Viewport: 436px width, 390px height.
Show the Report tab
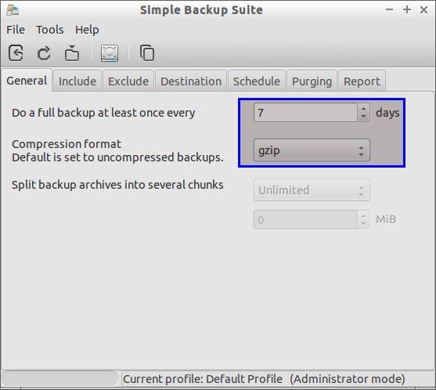(x=362, y=81)
